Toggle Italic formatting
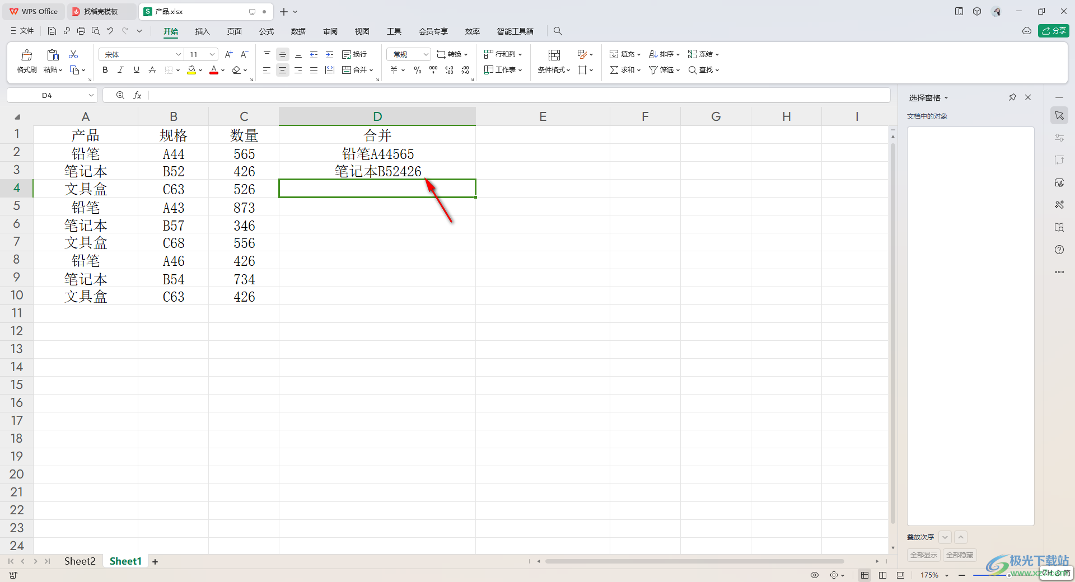 121,70
